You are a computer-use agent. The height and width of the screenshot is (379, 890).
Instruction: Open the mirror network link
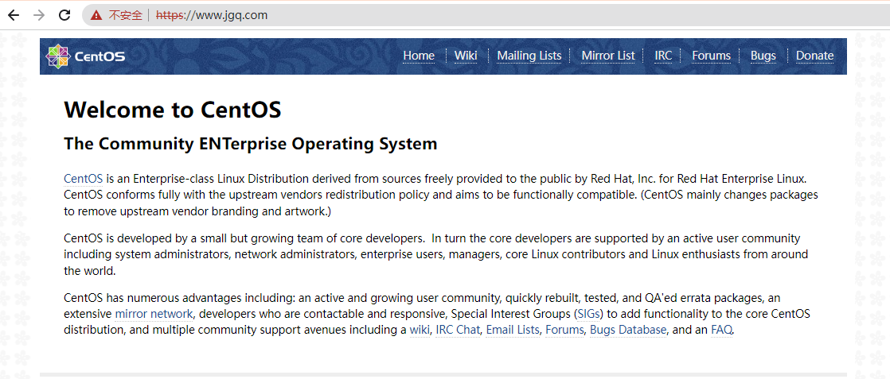click(x=154, y=314)
